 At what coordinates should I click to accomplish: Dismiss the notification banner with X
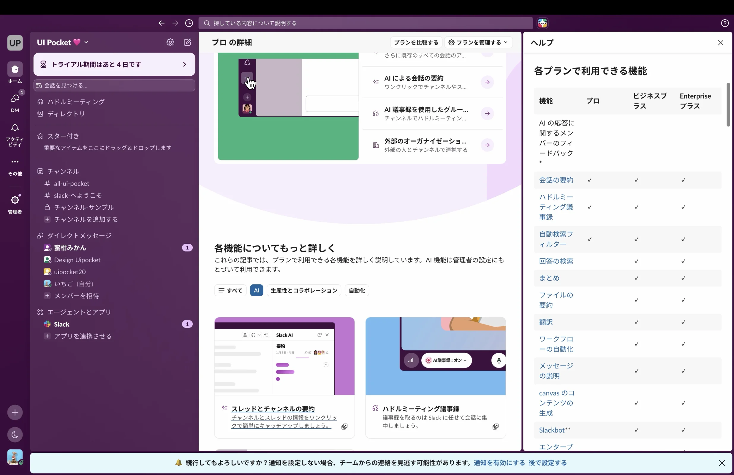pyautogui.click(x=722, y=463)
